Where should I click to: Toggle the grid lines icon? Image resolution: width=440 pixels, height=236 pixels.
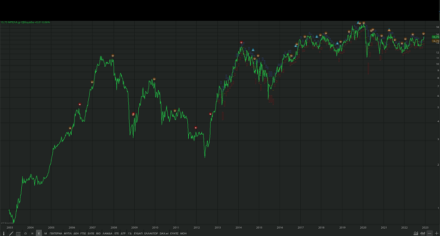pyautogui.click(x=18, y=234)
